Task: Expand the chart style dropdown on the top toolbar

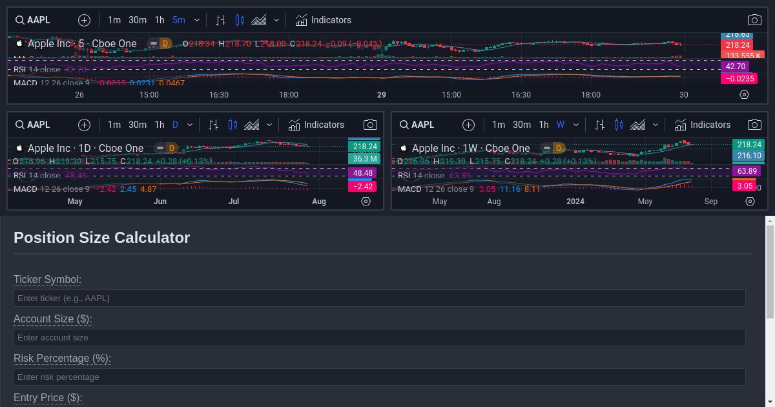Action: tap(276, 20)
